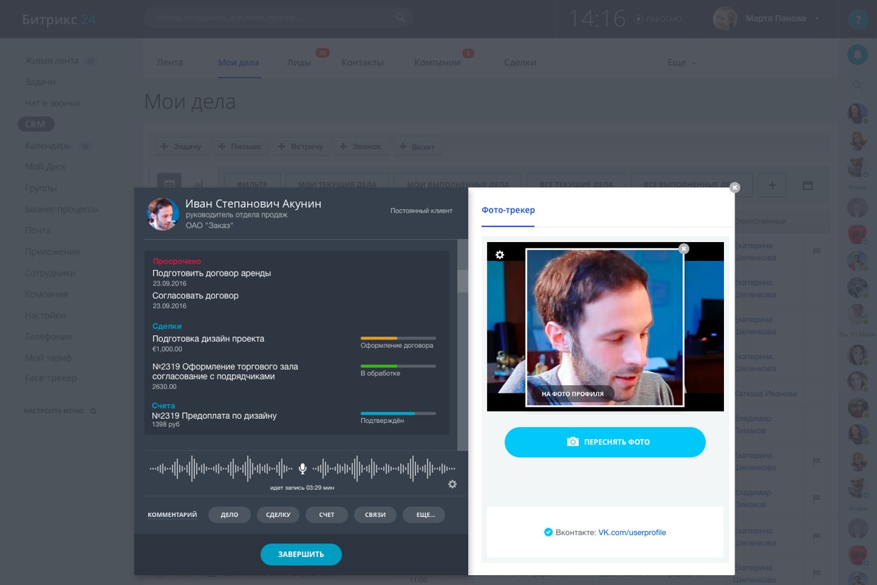This screenshot has height=585, width=877.
Task: Click the + Встречу button
Action: (300, 147)
